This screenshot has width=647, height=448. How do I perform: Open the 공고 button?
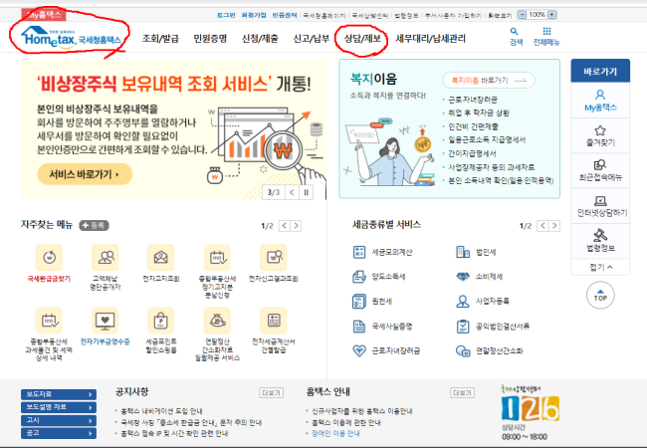tap(59, 433)
